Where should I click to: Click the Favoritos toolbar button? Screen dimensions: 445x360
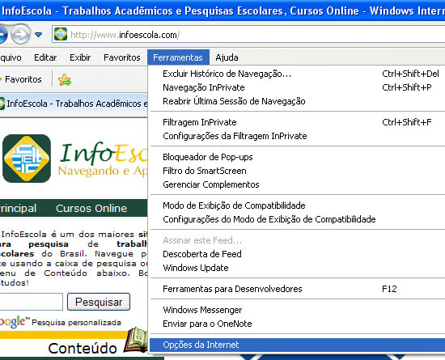[x=21, y=79]
